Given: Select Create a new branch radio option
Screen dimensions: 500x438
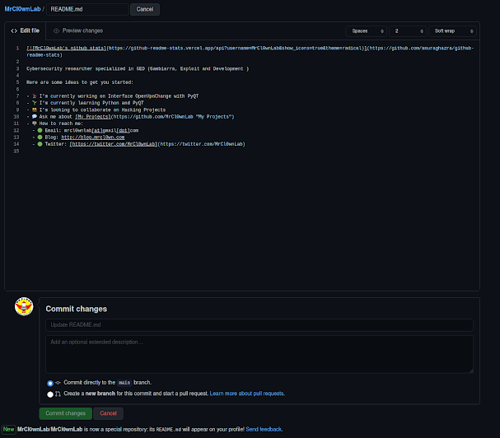Looking at the screenshot, I should click(50, 394).
